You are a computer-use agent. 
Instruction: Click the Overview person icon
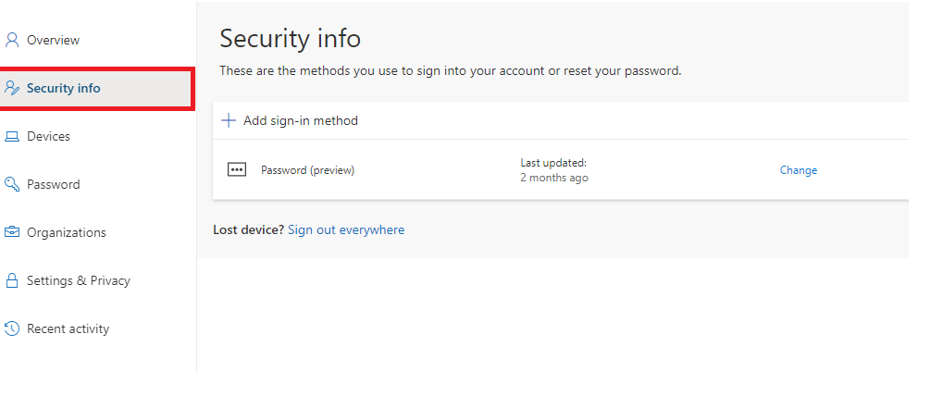(12, 40)
